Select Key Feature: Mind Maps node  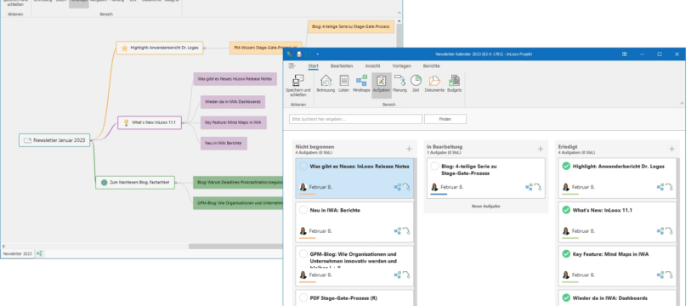pos(234,122)
